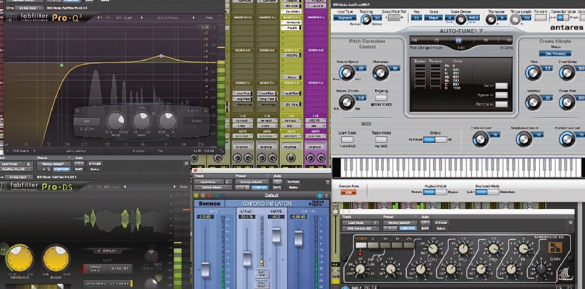
Task: Open Pro-Q 2 Help menu
Action: (x=209, y=18)
